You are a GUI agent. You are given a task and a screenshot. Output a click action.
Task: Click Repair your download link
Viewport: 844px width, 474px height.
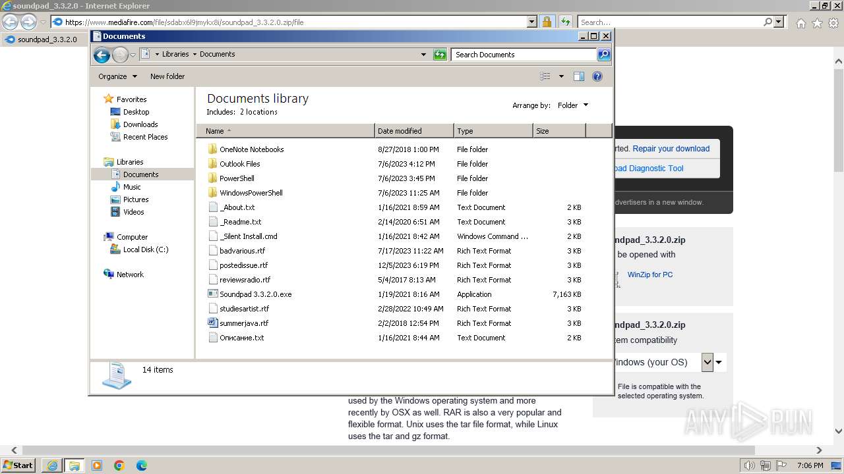point(671,149)
